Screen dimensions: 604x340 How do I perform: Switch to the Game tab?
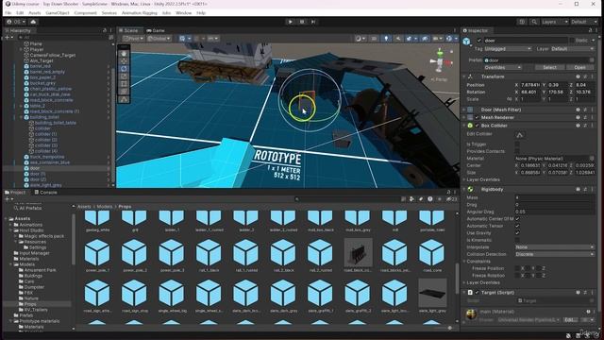pyautogui.click(x=155, y=30)
